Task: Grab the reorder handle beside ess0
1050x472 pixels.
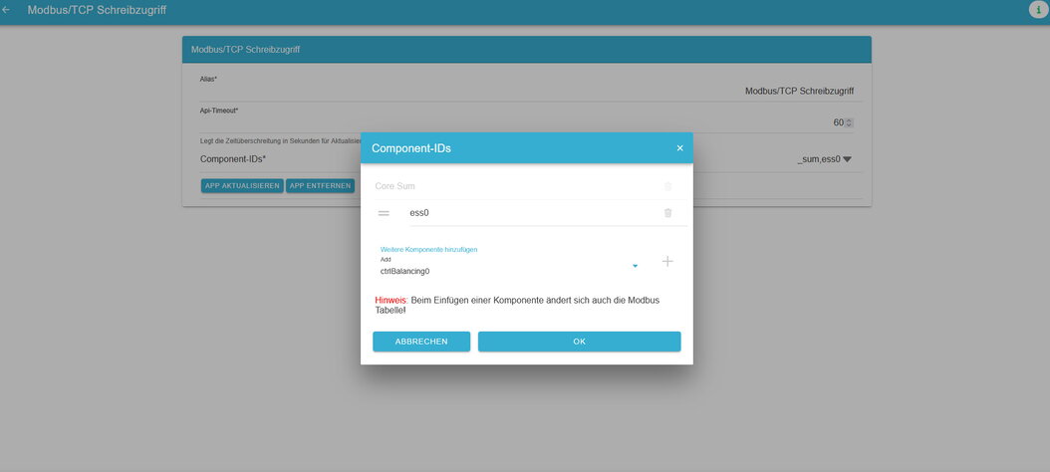Action: click(x=384, y=213)
